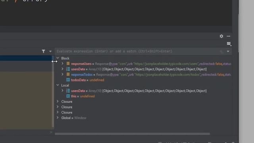The height and width of the screenshot is (143, 254).
Task: Expand the third Closure node
Action: pos(58,112)
